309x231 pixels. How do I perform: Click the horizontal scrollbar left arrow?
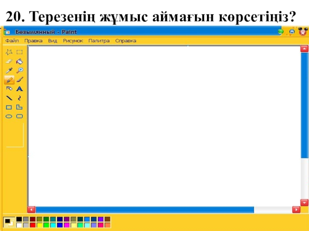[32, 209]
